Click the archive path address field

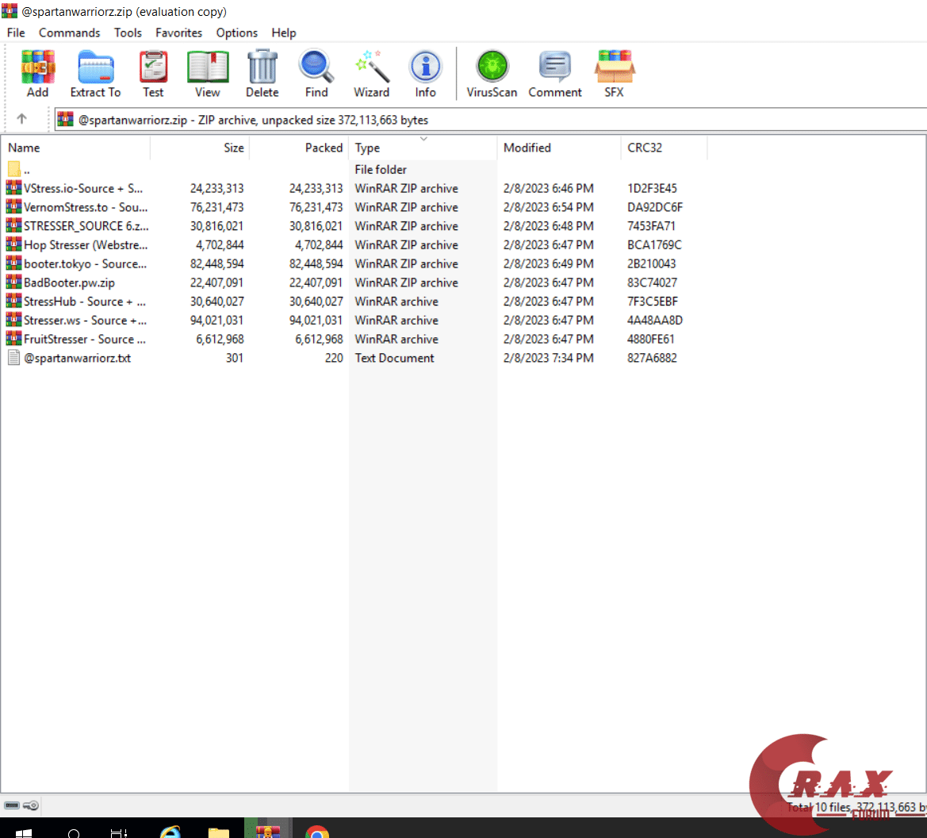click(x=491, y=120)
